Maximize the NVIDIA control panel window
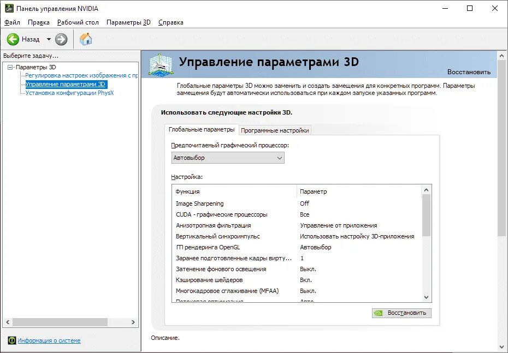 click(470, 8)
